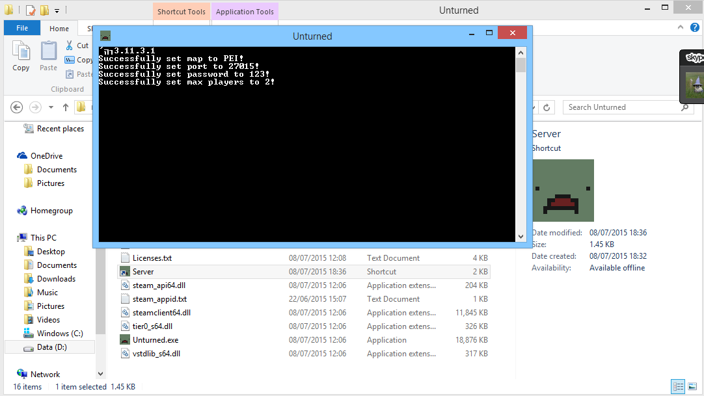Open OneDrive Pictures folder
Screen dimensions: 704x396
[x=50, y=183]
